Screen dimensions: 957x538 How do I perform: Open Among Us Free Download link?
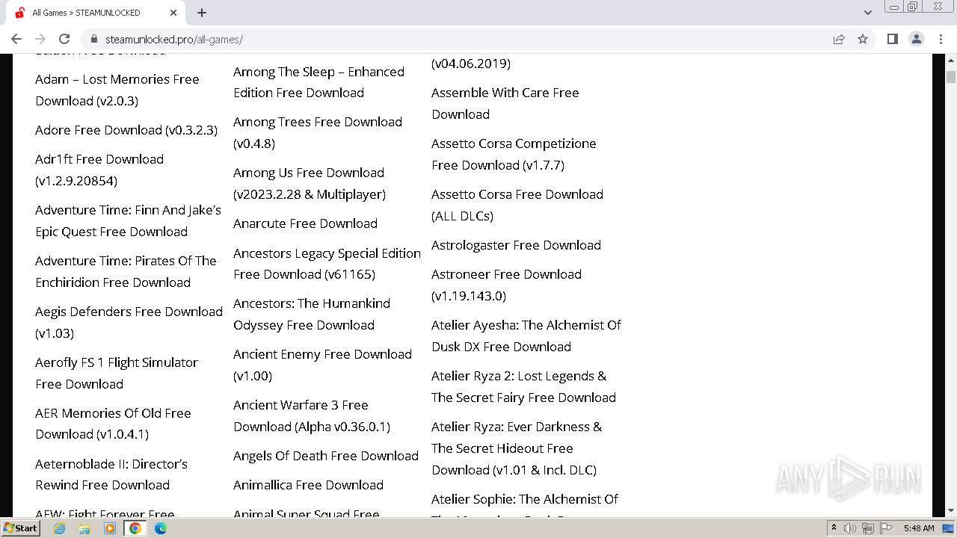coord(310,183)
